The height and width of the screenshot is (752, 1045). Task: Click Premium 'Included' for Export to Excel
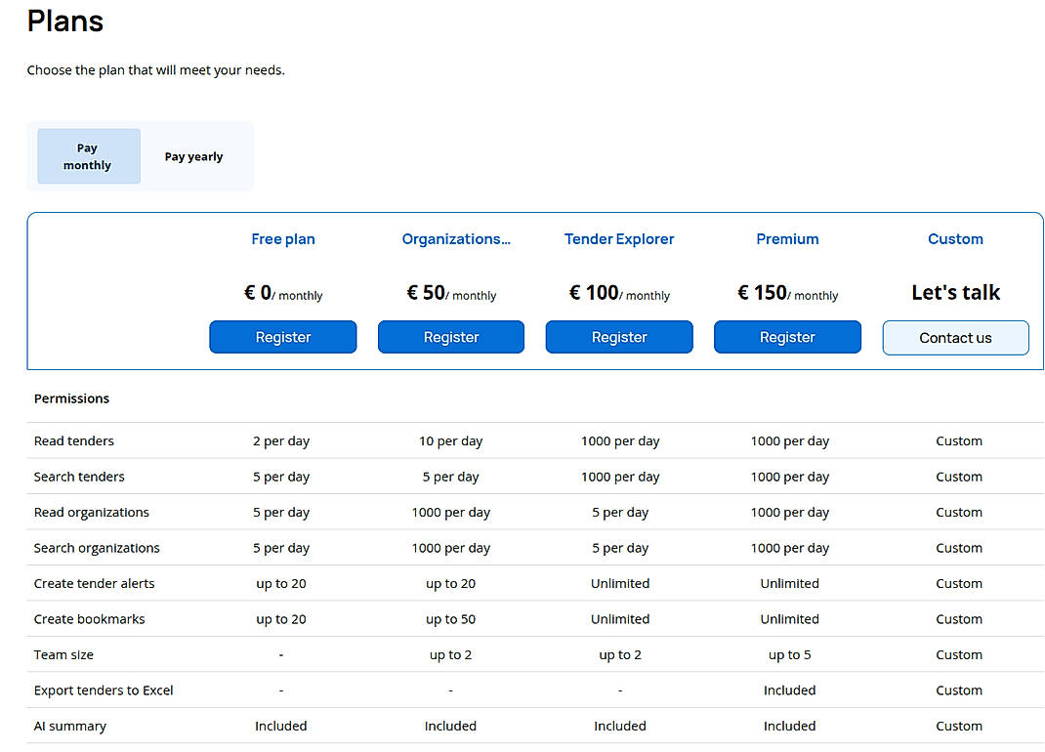pyautogui.click(x=790, y=690)
